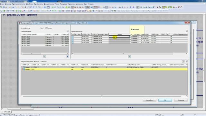Click the Настройки... button
Image resolution: width=206 pixels, height=116 pixels.
point(149,100)
